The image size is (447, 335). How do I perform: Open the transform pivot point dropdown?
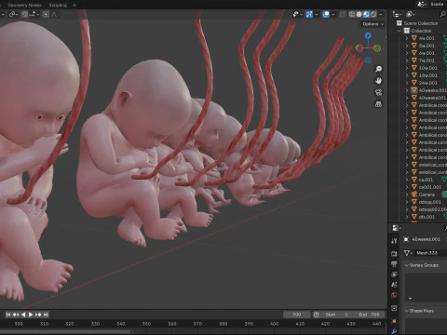(x=13, y=14)
